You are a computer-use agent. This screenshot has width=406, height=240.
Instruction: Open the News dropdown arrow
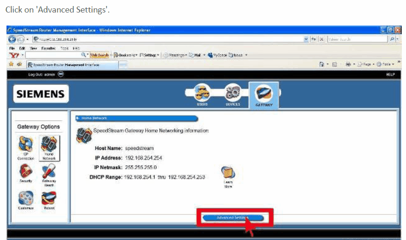pyautogui.click(x=246, y=55)
